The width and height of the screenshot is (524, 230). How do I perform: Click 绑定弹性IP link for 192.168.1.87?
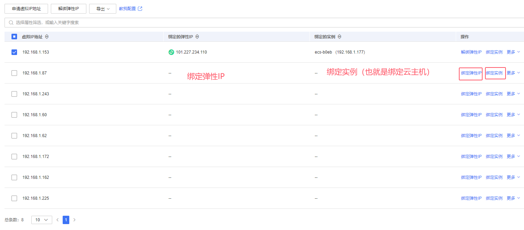pyautogui.click(x=471, y=73)
